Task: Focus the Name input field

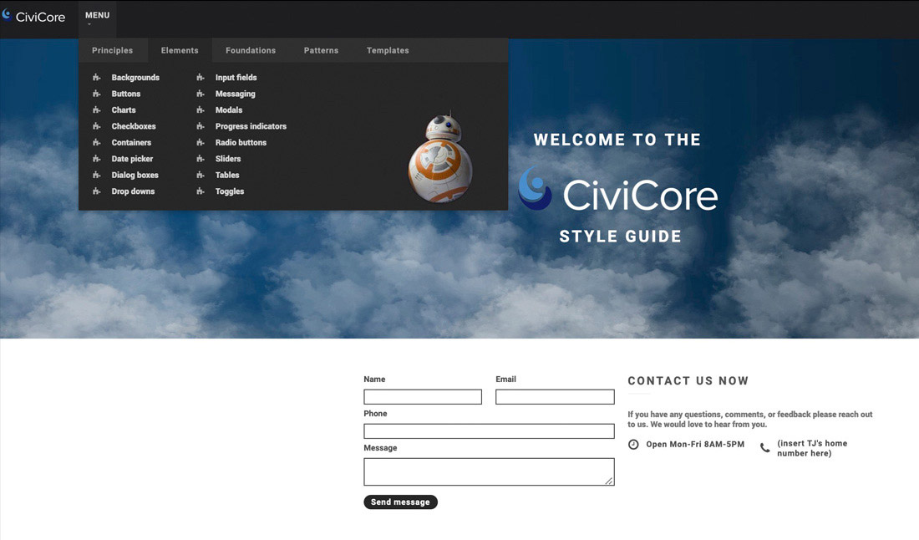Action: (423, 397)
